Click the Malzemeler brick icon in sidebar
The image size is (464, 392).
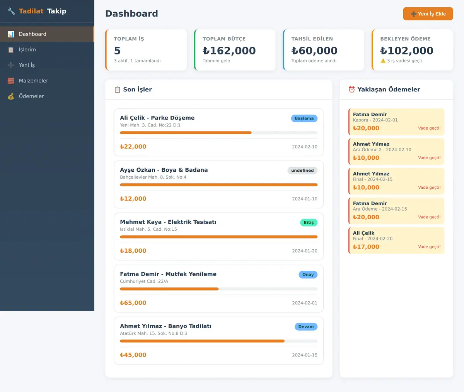click(11, 81)
